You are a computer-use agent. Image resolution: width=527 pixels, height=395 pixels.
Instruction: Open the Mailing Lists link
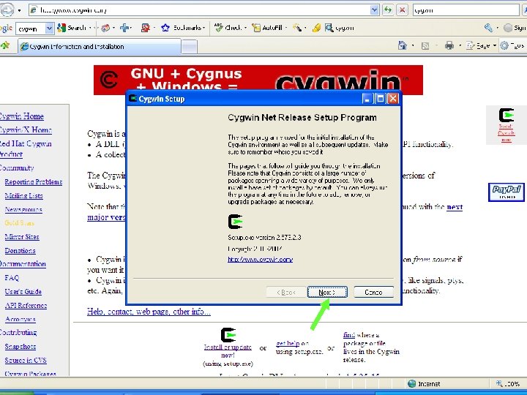[24, 195]
